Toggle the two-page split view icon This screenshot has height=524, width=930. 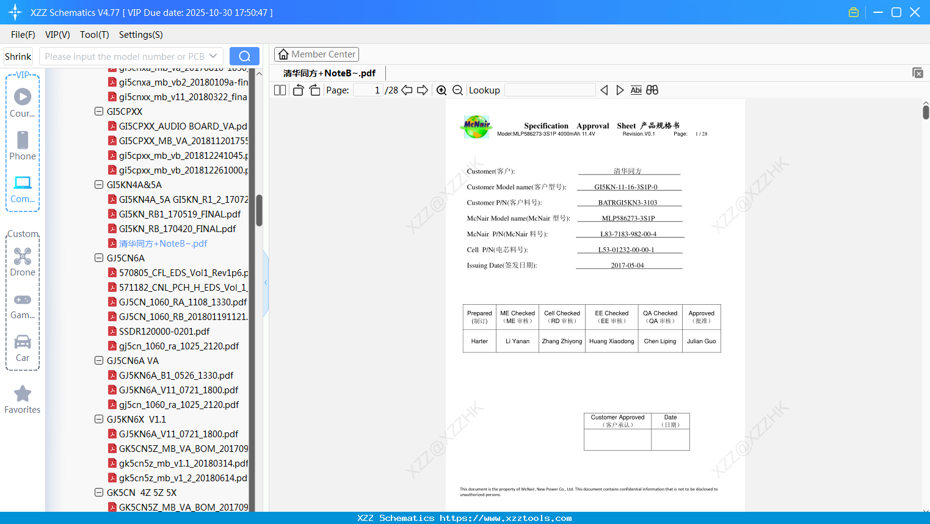280,90
